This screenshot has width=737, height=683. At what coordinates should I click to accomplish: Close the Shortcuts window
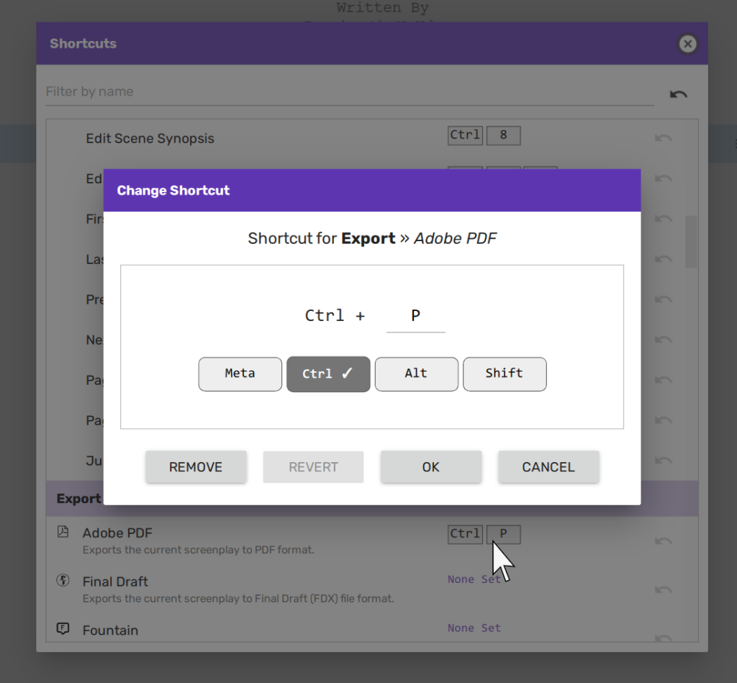[687, 44]
